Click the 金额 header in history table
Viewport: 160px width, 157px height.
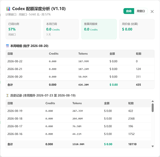click(x=107, y=103)
